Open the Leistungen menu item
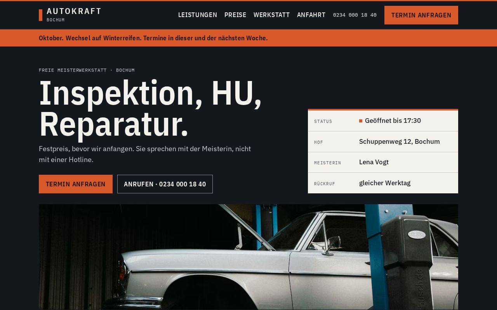The width and height of the screenshot is (497, 310). [198, 15]
